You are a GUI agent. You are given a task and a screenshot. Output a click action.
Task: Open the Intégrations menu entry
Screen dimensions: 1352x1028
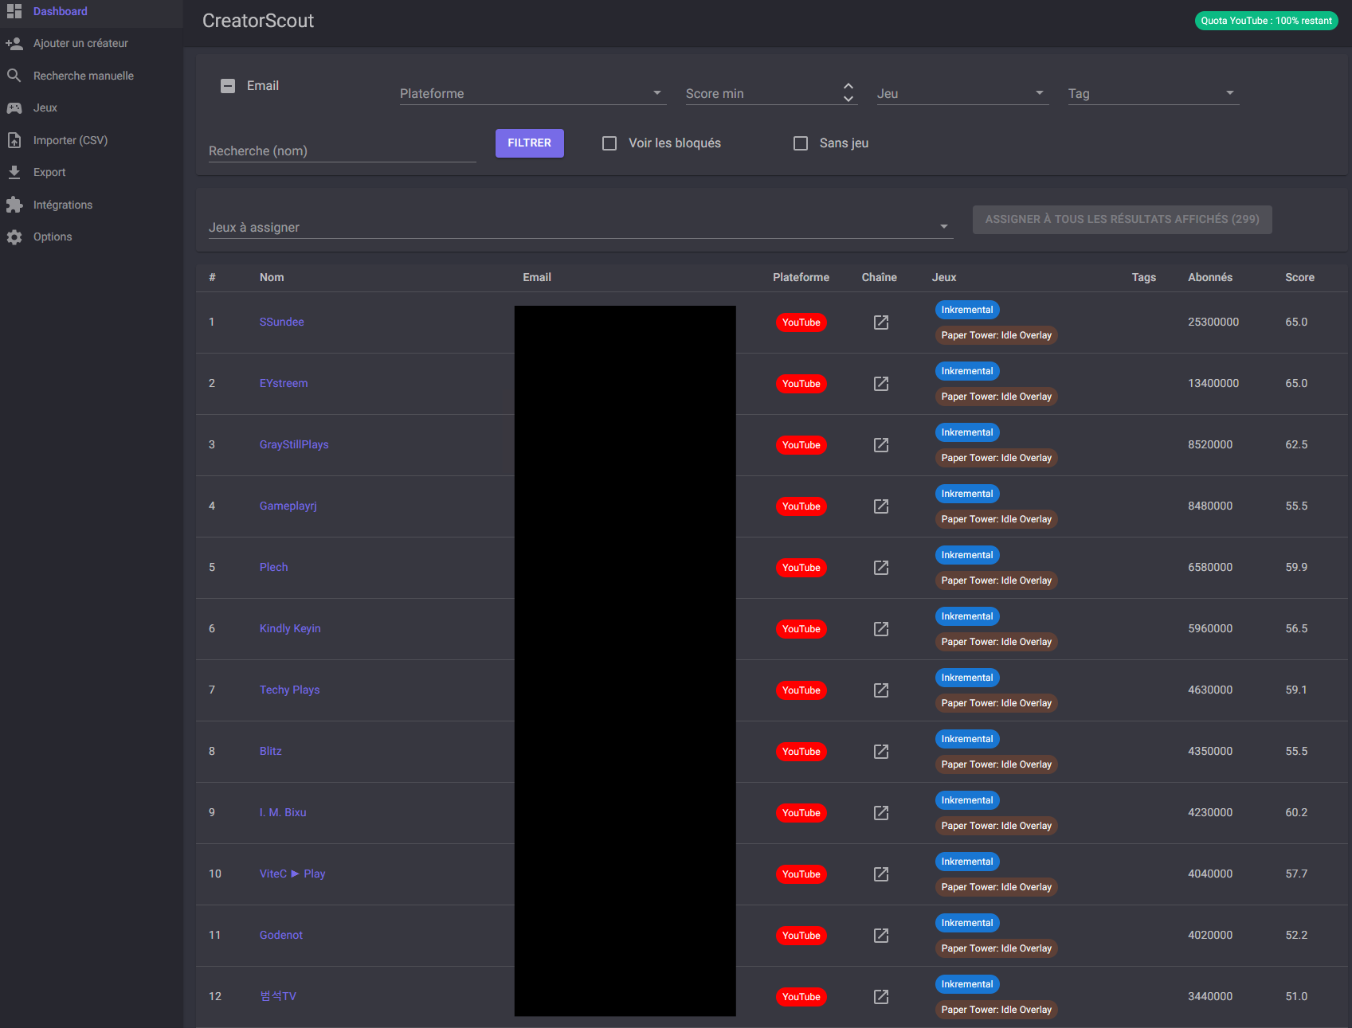[x=63, y=205]
